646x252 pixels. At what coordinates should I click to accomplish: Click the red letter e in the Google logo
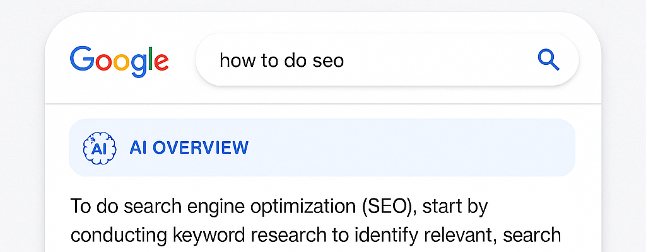[161, 62]
